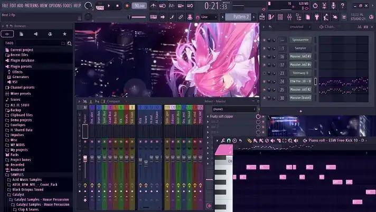Viewport: 376px width, 212px height.
Task: Click the star favorites tab in browser
Action: (64, 34)
